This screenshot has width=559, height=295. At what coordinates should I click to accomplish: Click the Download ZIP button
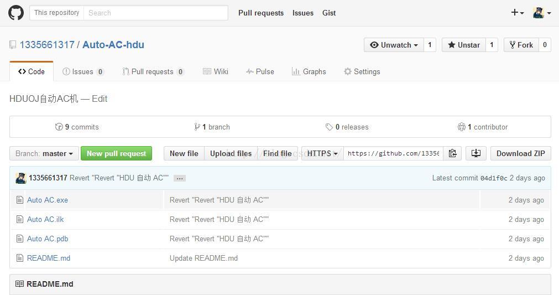tap(520, 153)
